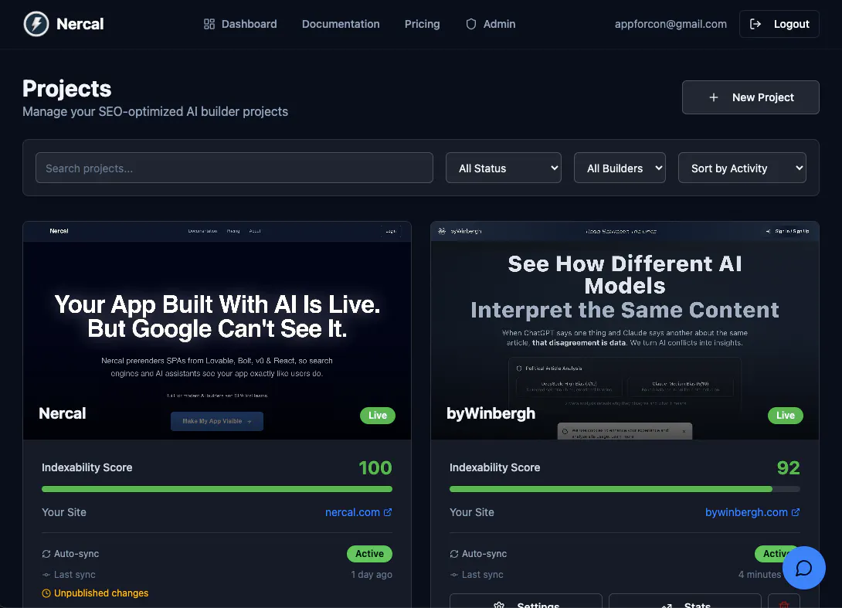
Task: Click the Indexability Score value 92
Action: (x=788, y=468)
